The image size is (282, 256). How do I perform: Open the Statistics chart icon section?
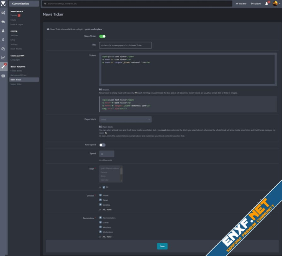[3, 58]
